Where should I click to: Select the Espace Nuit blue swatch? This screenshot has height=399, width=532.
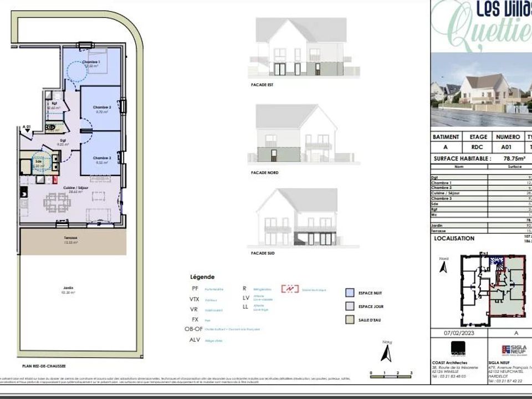pyautogui.click(x=350, y=293)
